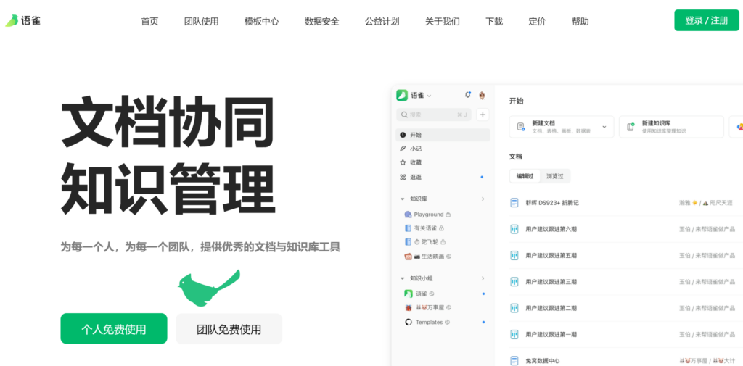This screenshot has height=366, width=743.
Task: Collapse the 知识小组 section triangle
Action: point(403,278)
